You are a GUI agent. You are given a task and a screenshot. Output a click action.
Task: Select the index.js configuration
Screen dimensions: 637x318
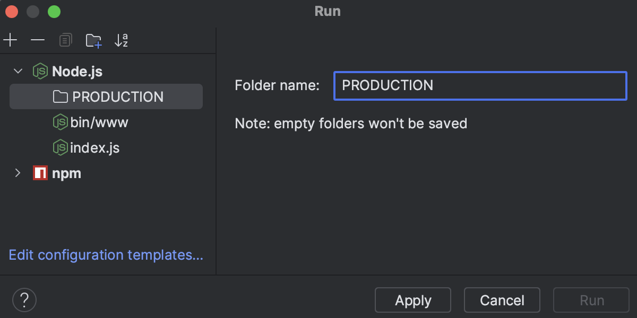point(94,148)
